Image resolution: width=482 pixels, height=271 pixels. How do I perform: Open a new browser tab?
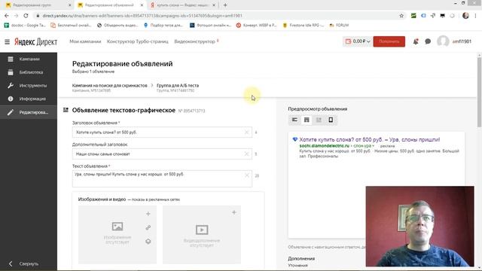click(225, 5)
